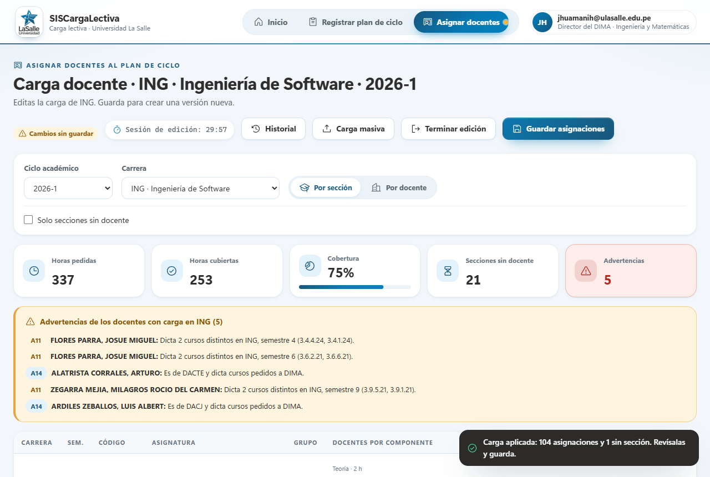710x477 pixels.
Task: Click the ASIGNATURA column header
Action: point(174,443)
